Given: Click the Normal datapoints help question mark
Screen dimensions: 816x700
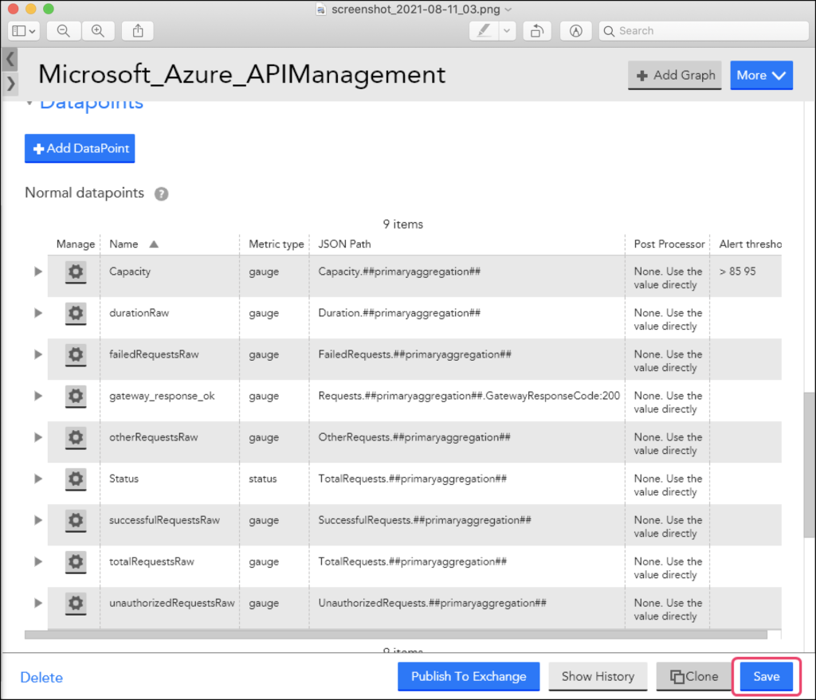Looking at the screenshot, I should coord(161,194).
